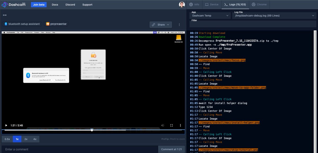
Task: Click the Bluetooth icon in the dialog
Action: point(28,75)
